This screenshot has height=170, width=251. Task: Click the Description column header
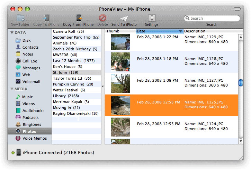point(210,31)
